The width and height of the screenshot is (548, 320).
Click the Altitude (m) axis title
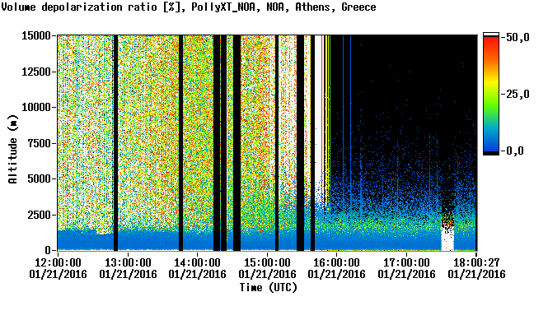[12, 150]
